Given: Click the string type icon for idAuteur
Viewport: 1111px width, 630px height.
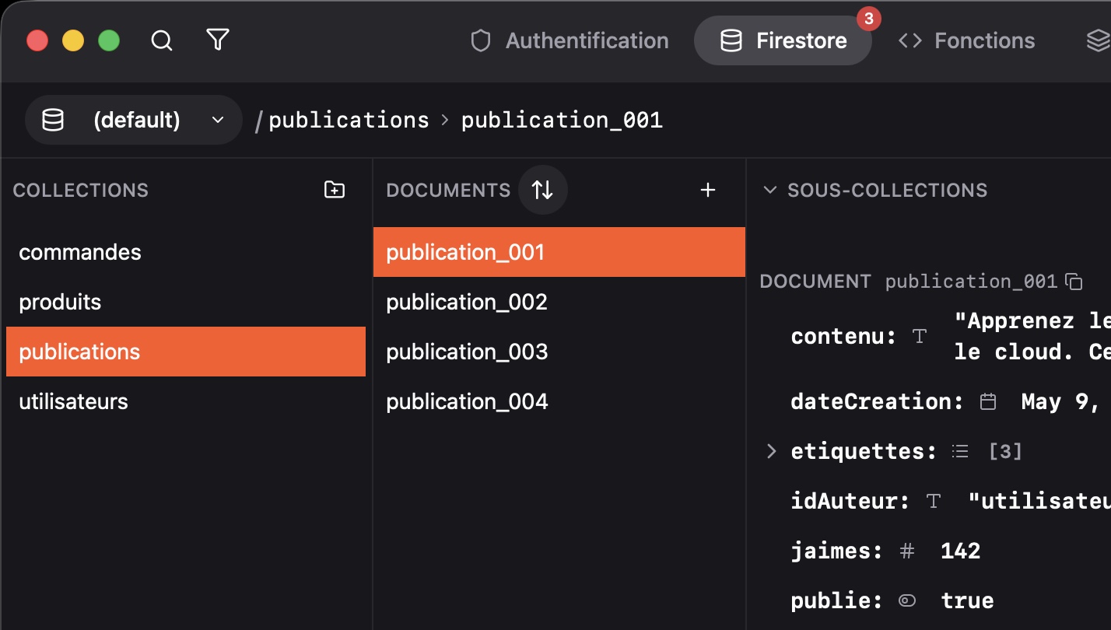Looking at the screenshot, I should (934, 501).
